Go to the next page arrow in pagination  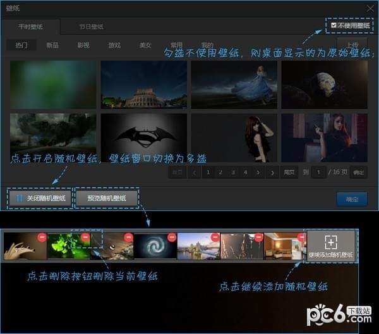click(x=258, y=172)
